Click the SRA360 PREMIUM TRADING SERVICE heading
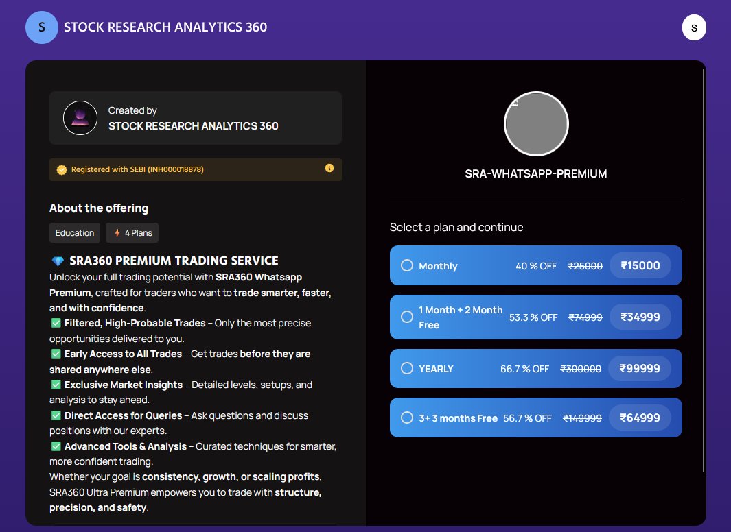731x532 pixels. pyautogui.click(x=174, y=261)
